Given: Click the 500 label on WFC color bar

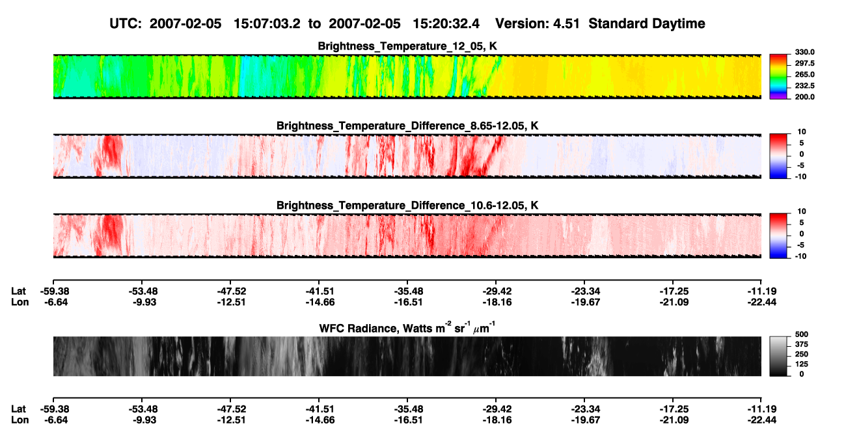Looking at the screenshot, I should pos(801,335).
